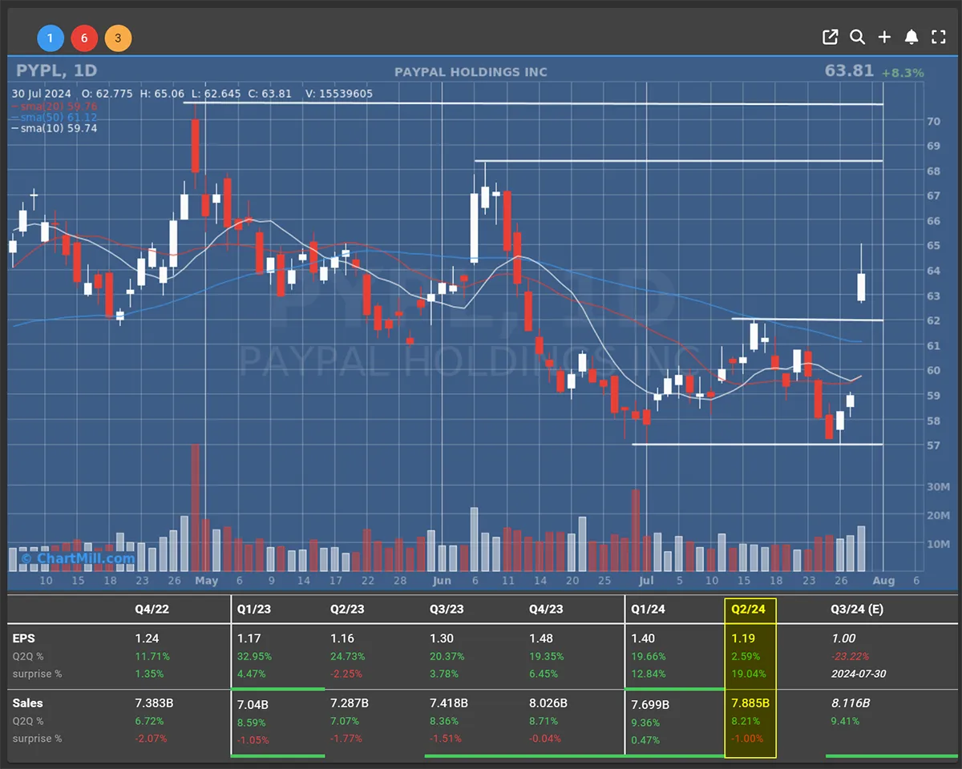The image size is (962, 769).
Task: Click the Jul label on time axis
Action: point(646,581)
